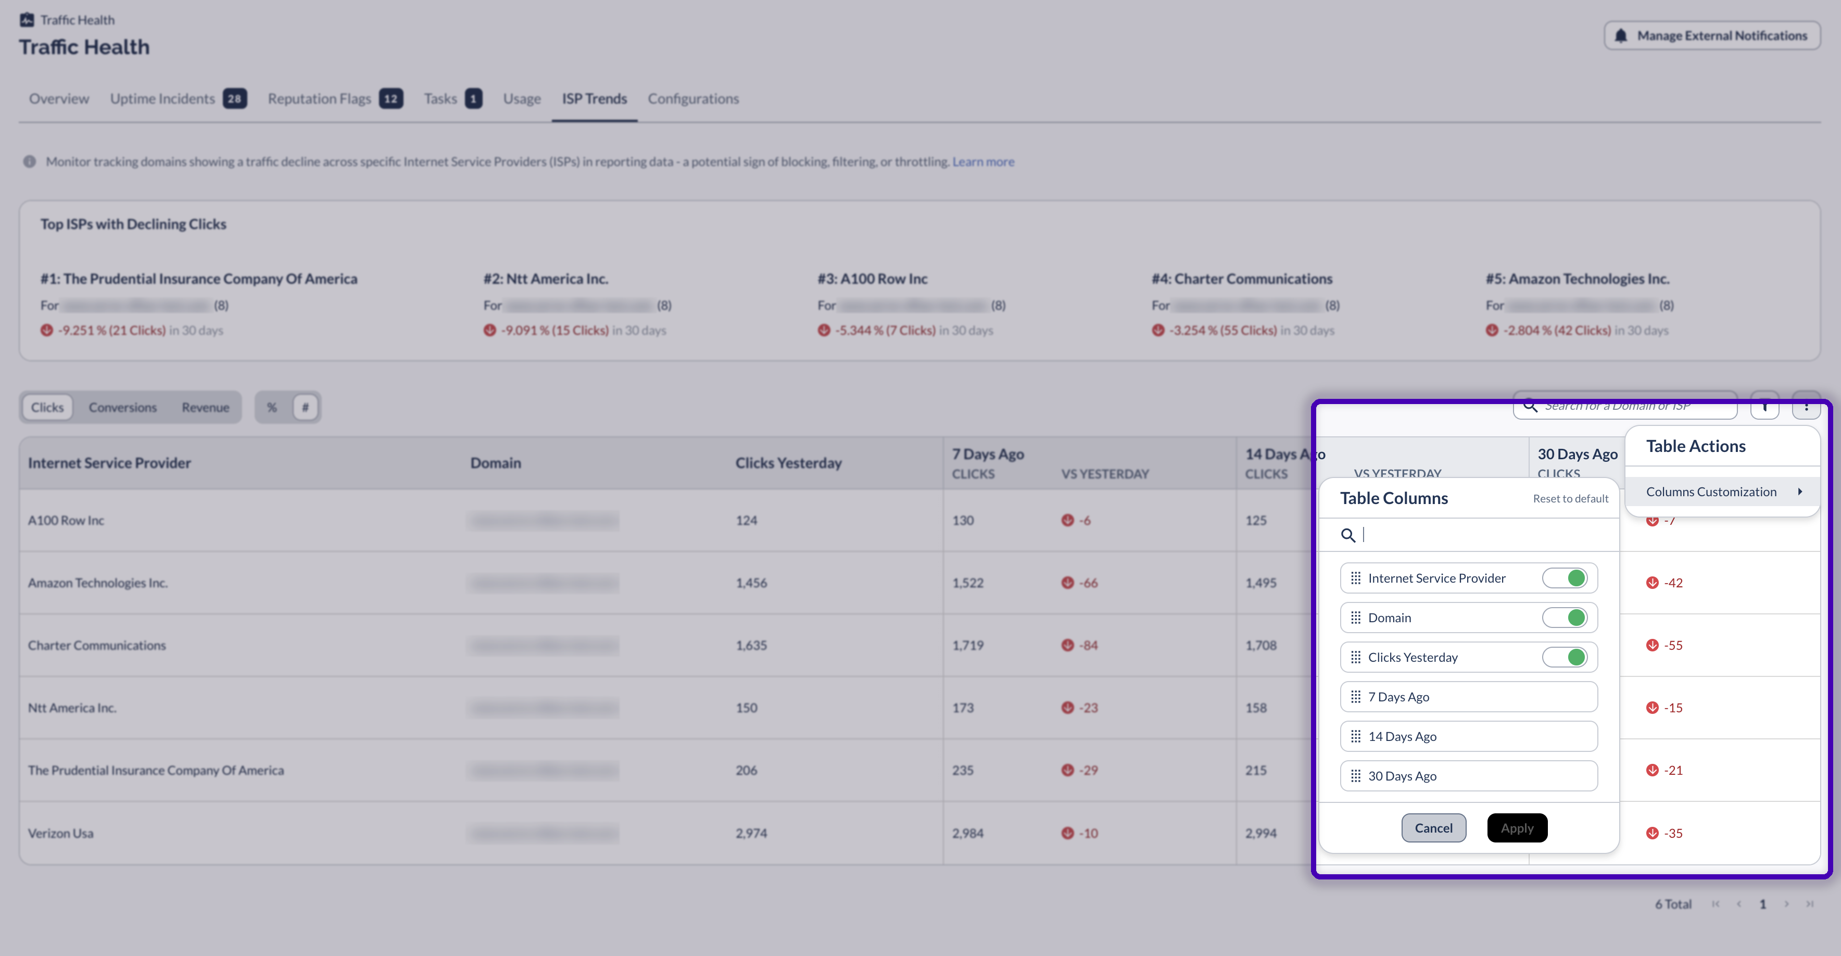Image resolution: width=1841 pixels, height=956 pixels.
Task: Click the Traffic Health breadcrumb logo icon
Action: (x=27, y=19)
